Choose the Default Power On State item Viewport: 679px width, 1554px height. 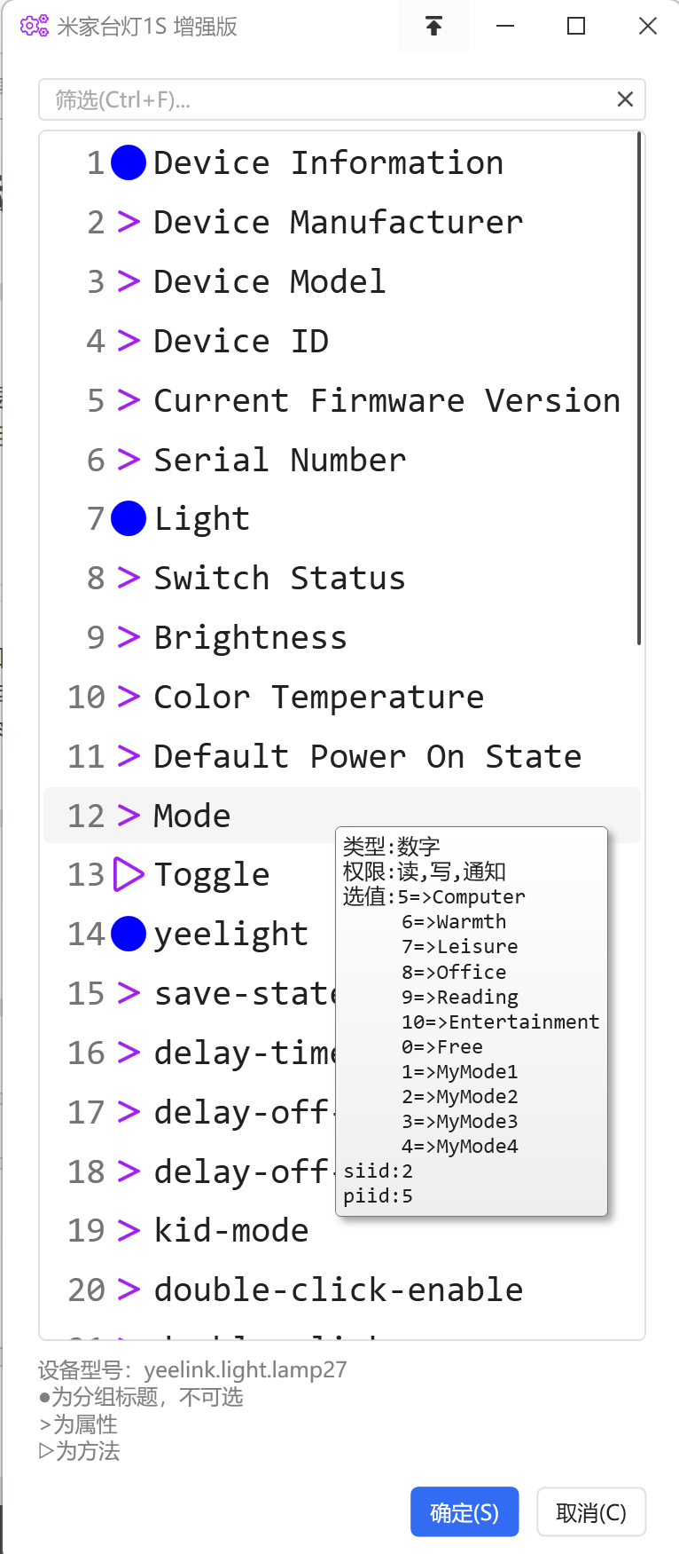341,756
